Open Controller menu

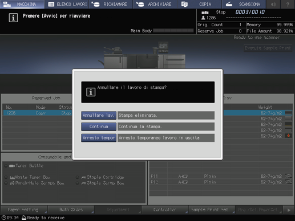tap(165, 210)
